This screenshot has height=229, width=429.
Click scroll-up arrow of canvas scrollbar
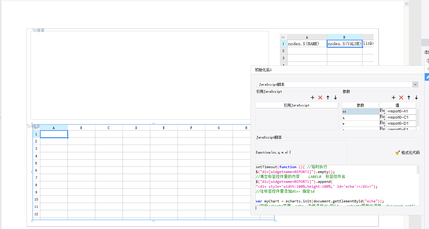point(406,4)
